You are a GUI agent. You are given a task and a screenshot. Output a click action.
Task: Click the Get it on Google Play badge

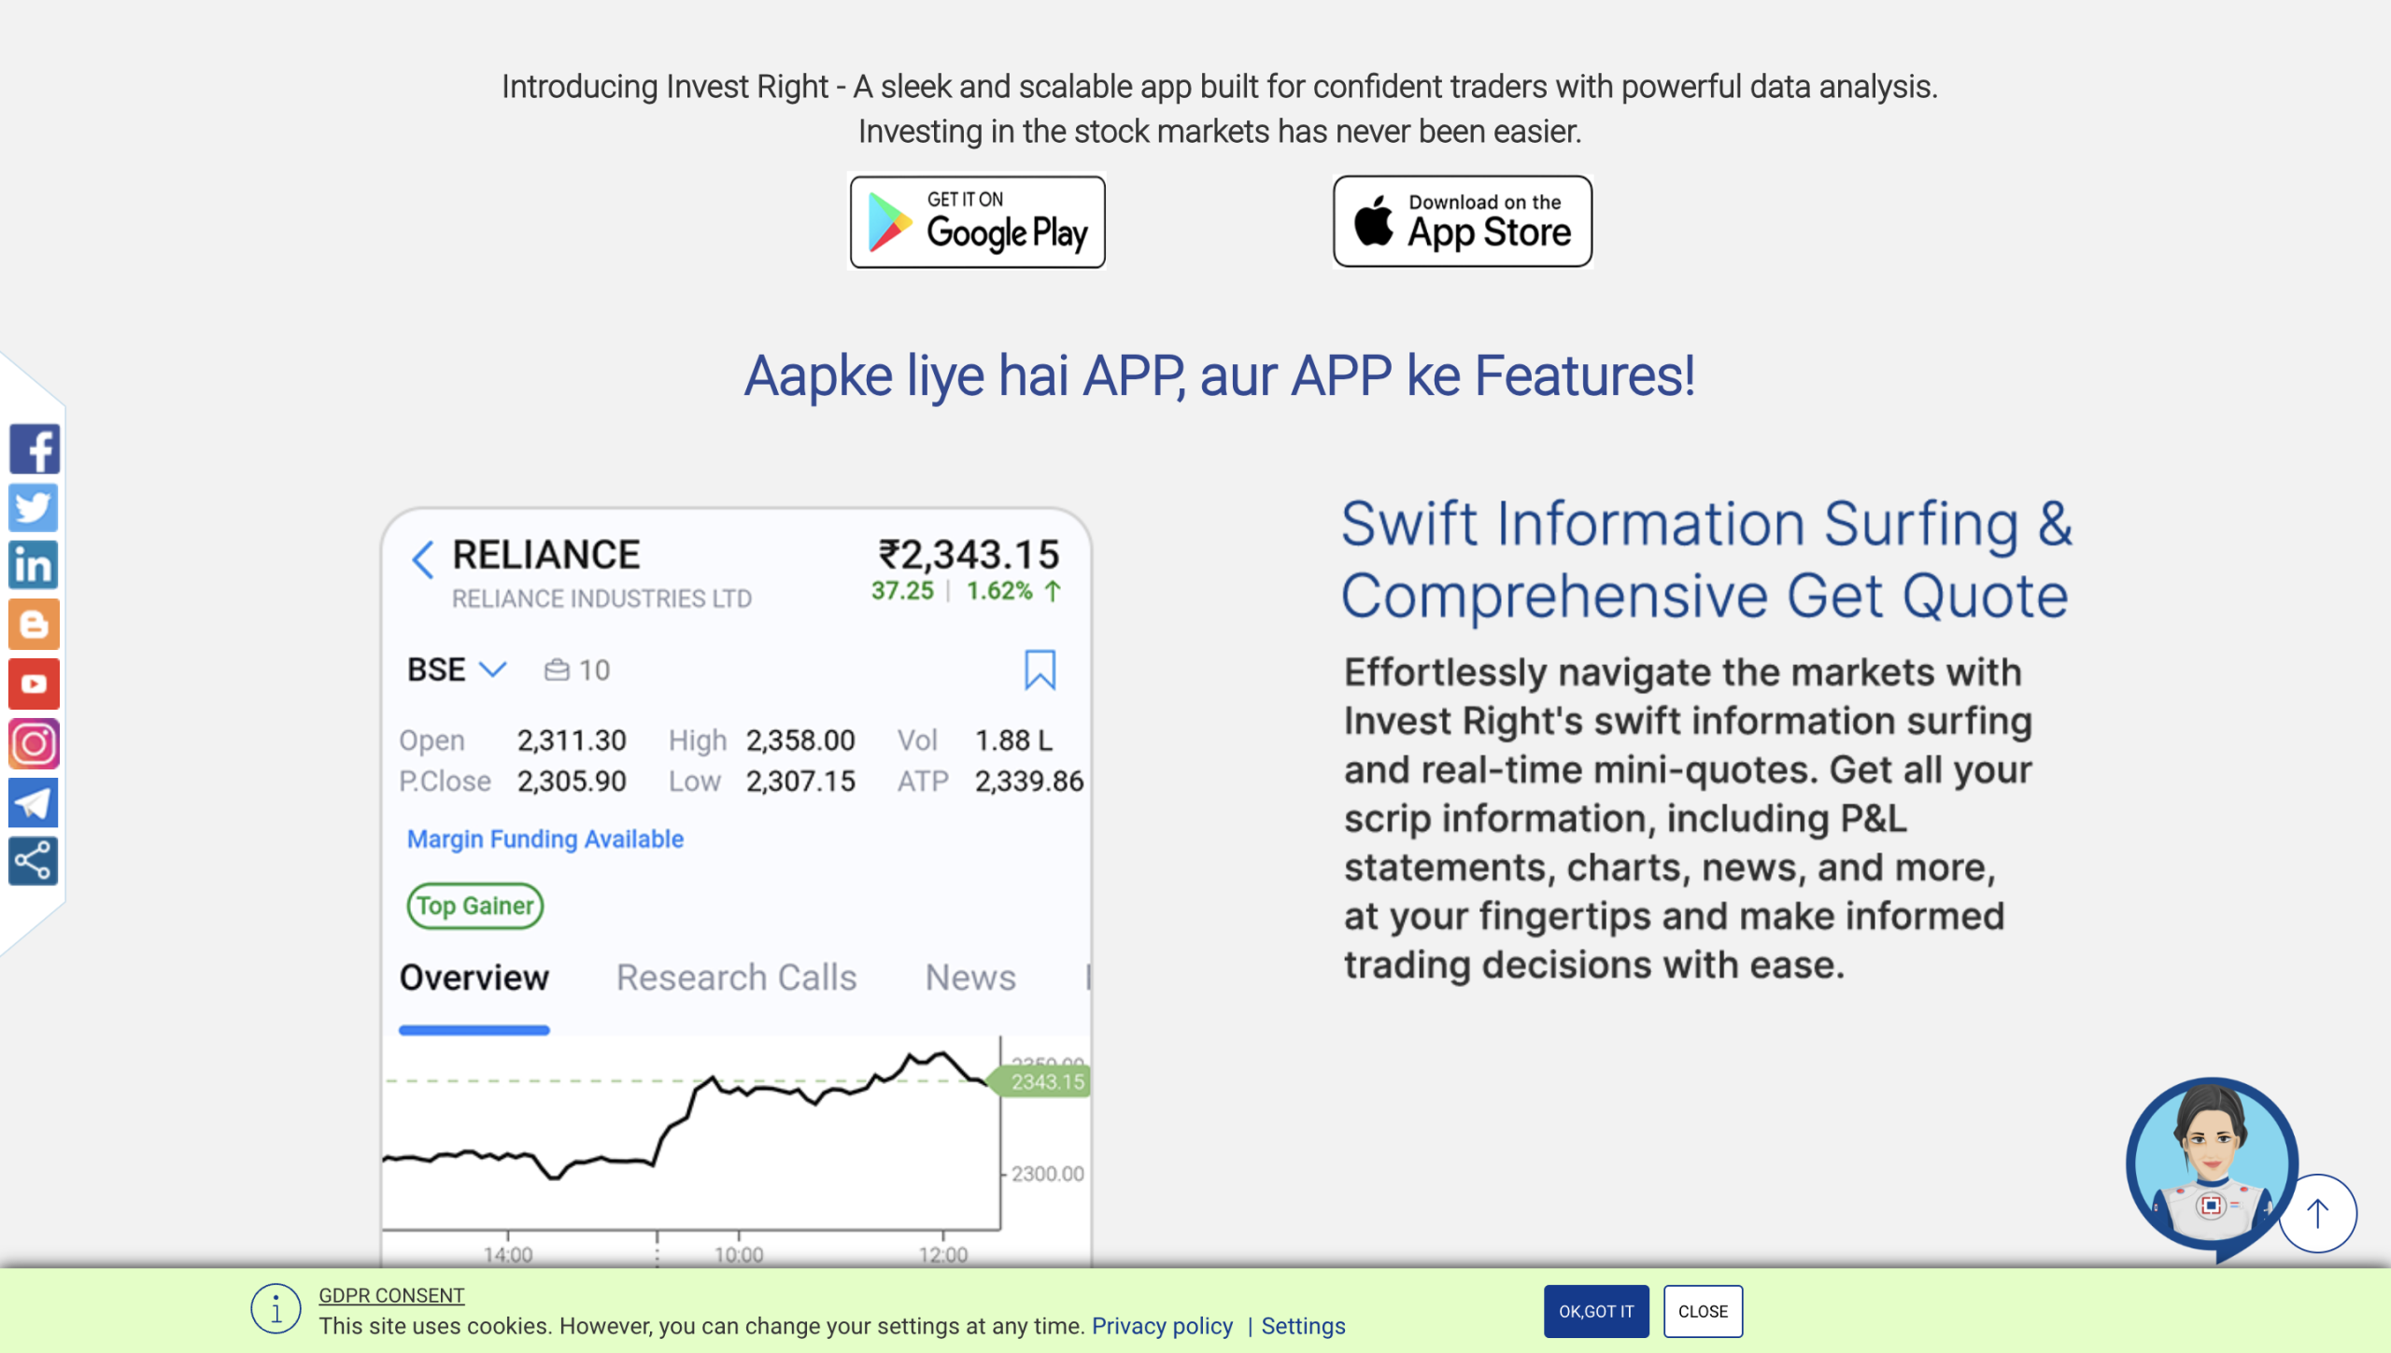[977, 222]
